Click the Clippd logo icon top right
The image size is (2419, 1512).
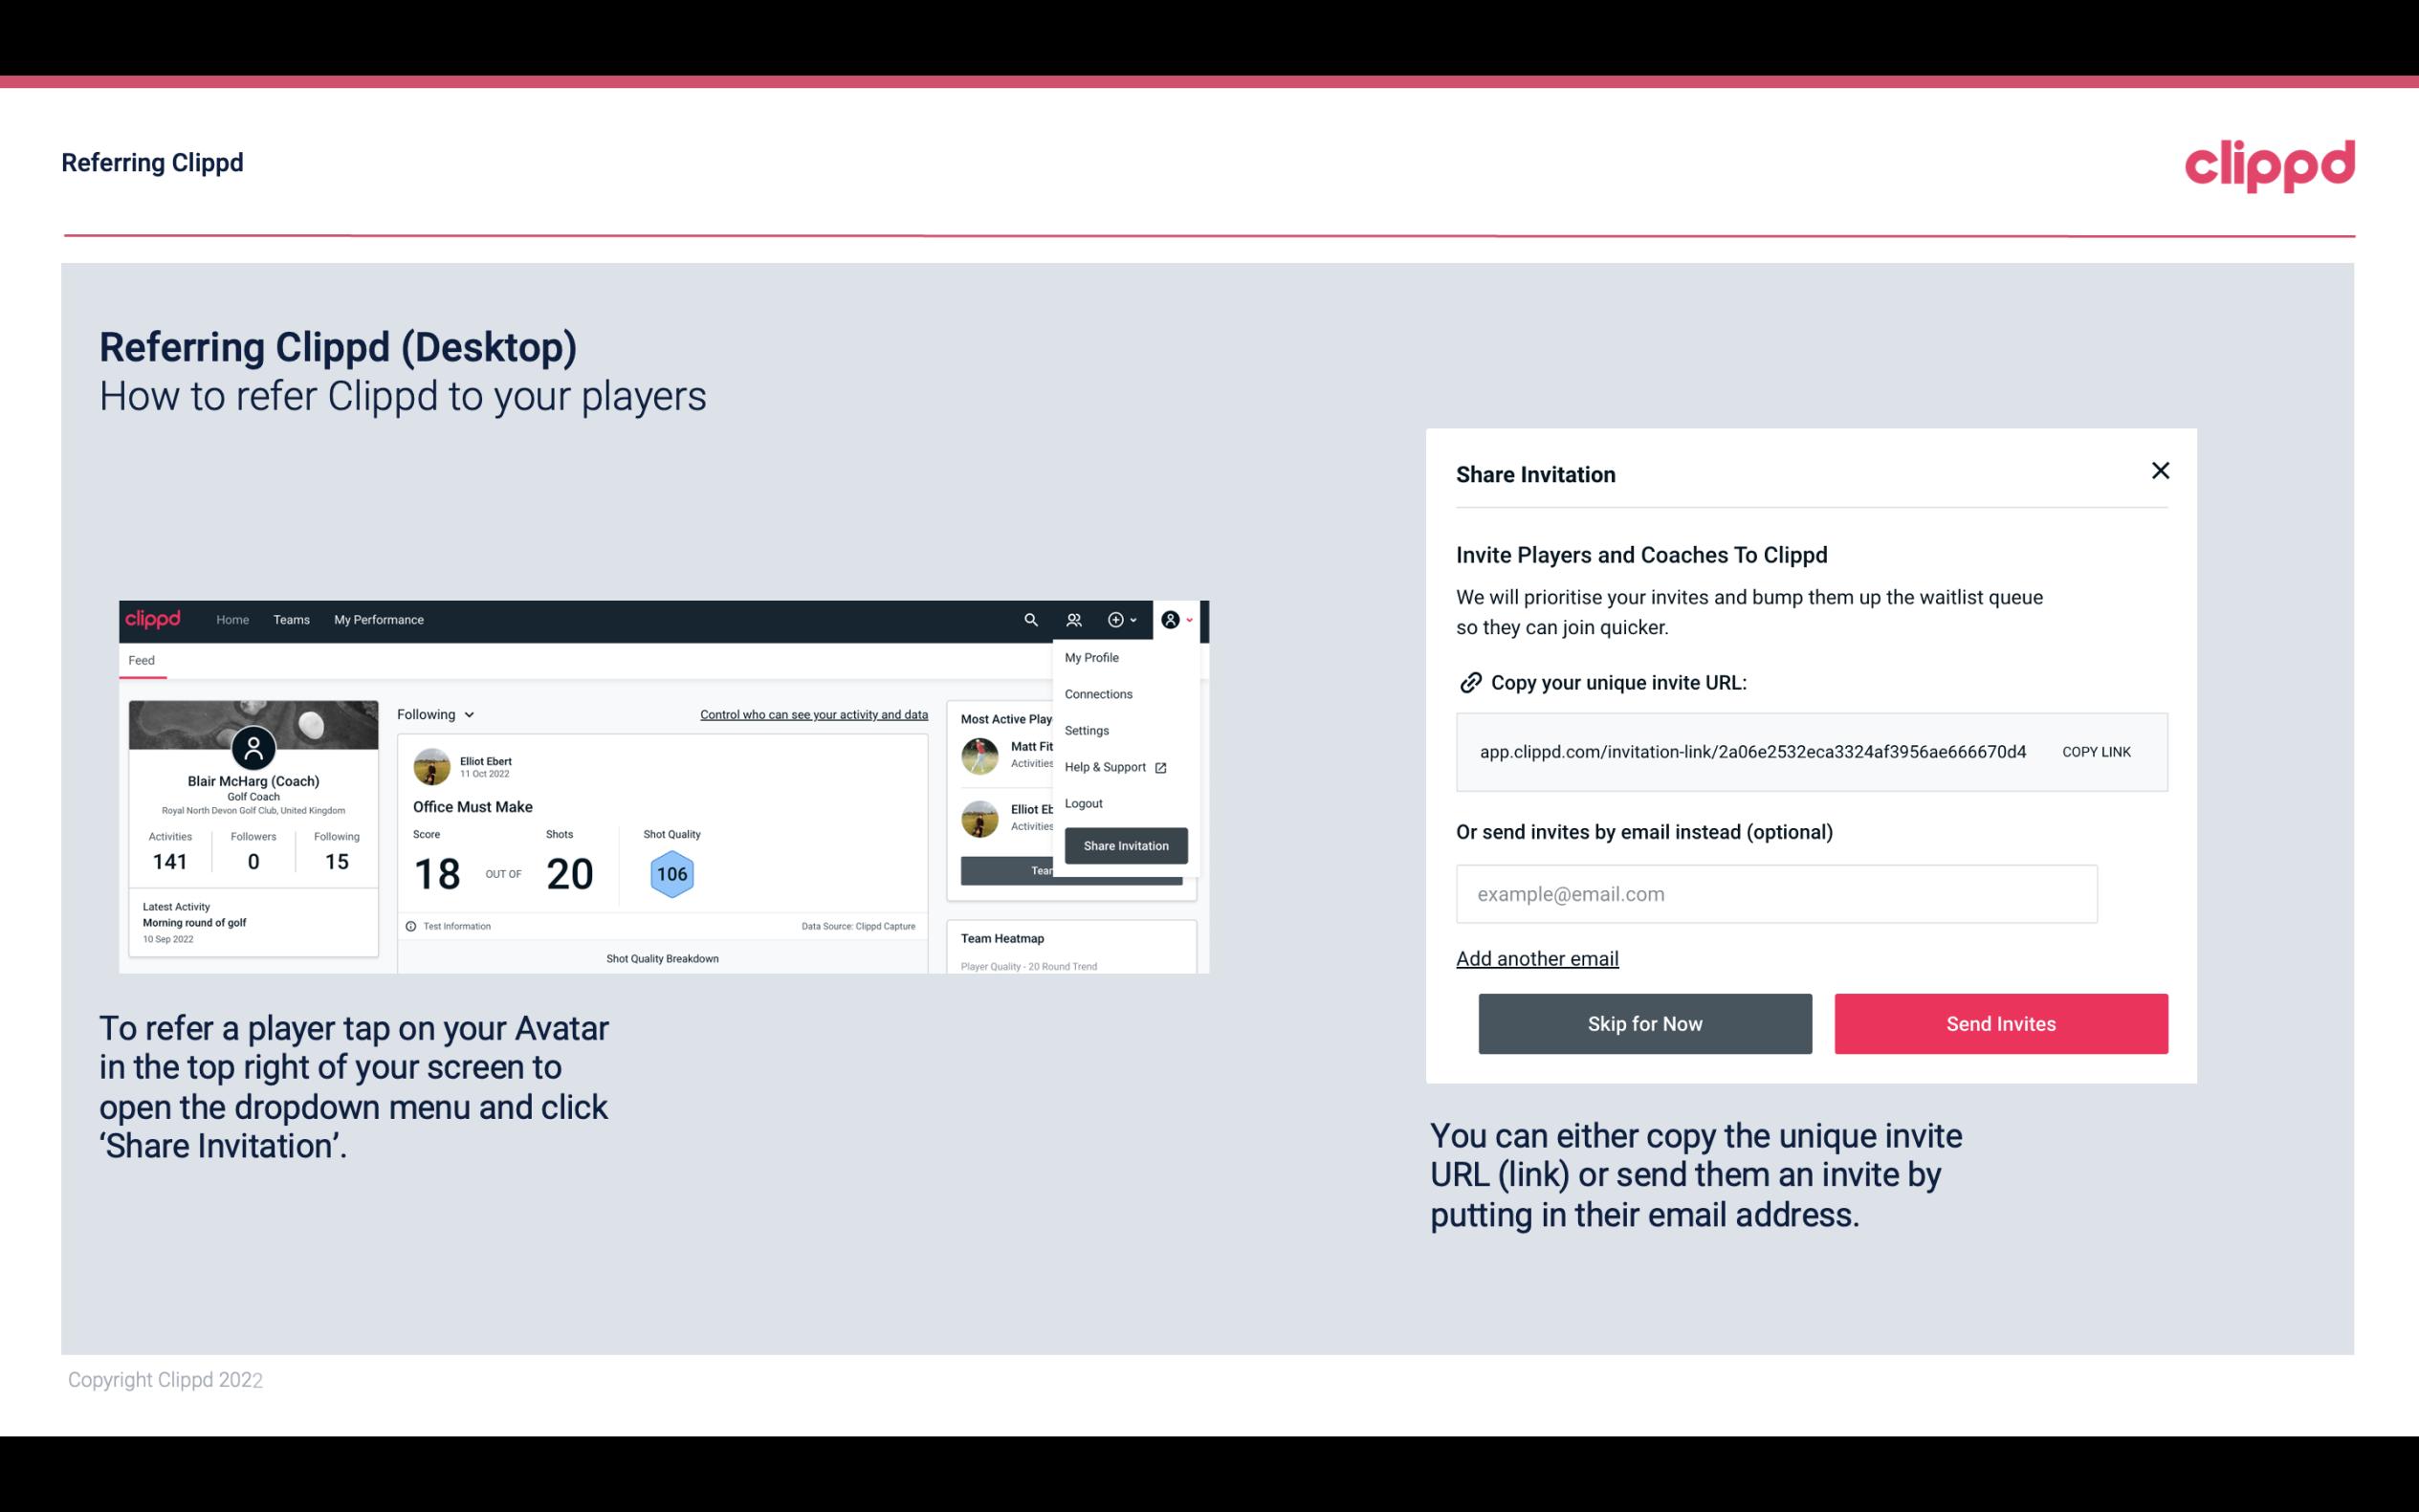[2269, 162]
